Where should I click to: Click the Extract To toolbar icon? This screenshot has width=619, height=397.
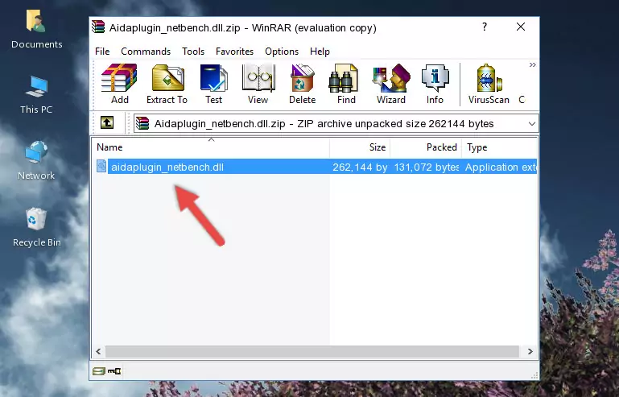point(167,84)
